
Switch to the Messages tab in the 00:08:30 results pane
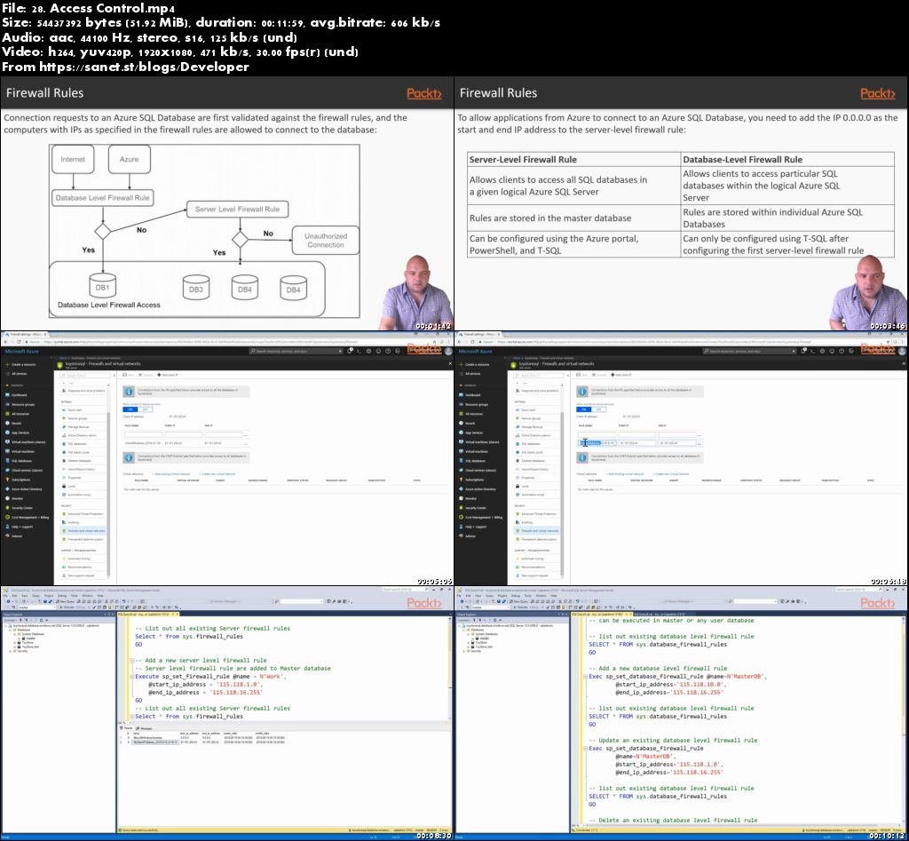pos(145,728)
